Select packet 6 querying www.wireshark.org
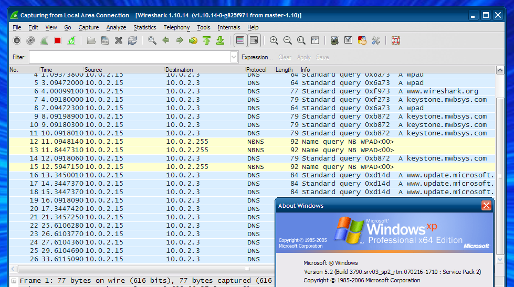The image size is (514, 287). click(252, 91)
